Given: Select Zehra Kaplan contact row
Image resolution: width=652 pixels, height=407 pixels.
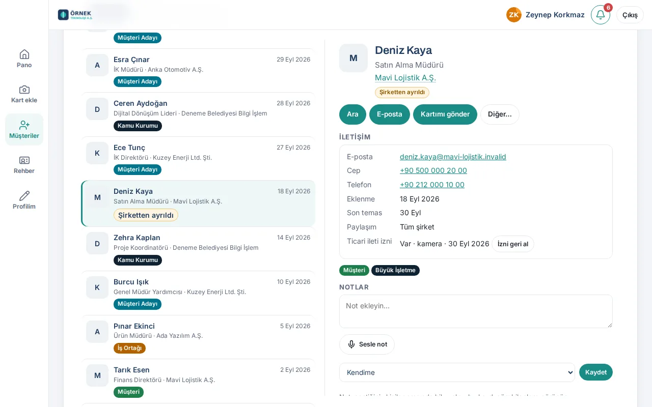Looking at the screenshot, I should click(198, 249).
